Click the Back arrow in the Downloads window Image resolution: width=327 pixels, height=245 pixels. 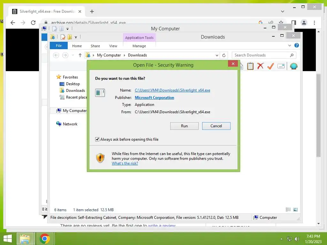[56, 55]
